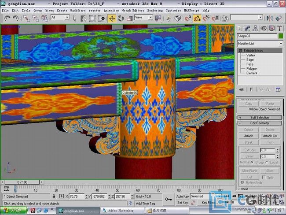Open the Rendering menu
This screenshot has width=286, height=215.
click(155, 11)
